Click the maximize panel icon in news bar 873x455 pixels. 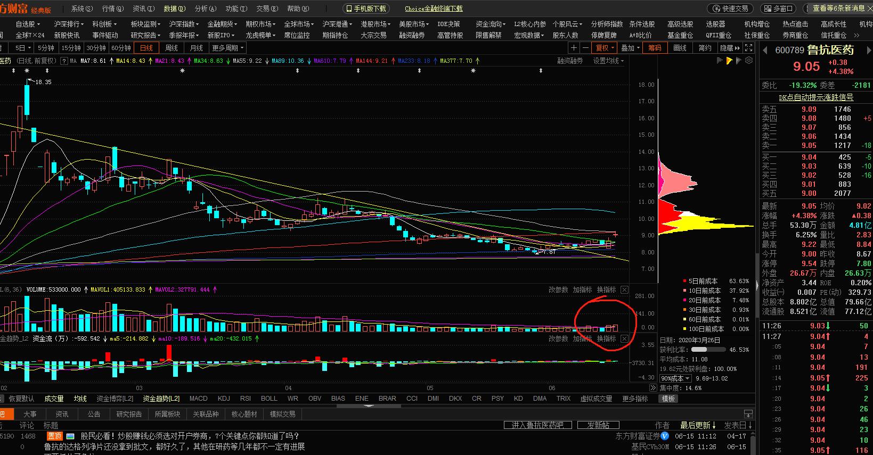748,413
